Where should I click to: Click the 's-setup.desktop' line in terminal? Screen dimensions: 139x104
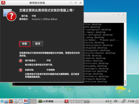94,37
